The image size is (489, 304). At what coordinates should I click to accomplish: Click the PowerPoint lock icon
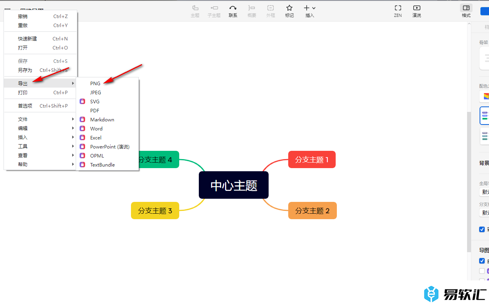(82, 147)
